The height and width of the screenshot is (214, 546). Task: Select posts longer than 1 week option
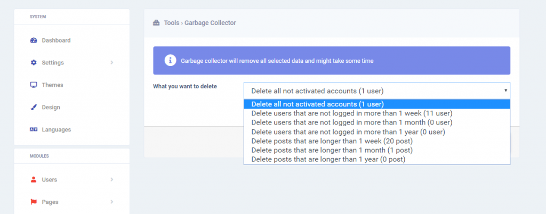(377, 141)
